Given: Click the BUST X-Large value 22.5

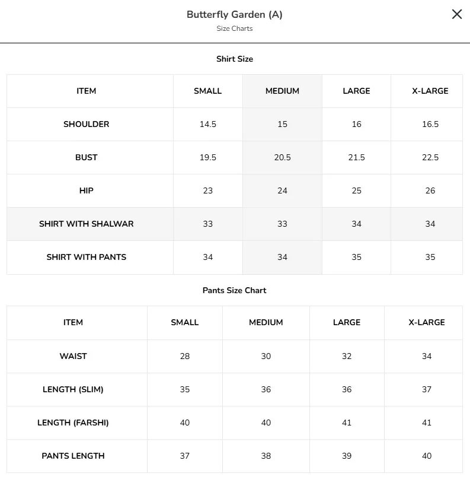Looking at the screenshot, I should pyautogui.click(x=430, y=157).
